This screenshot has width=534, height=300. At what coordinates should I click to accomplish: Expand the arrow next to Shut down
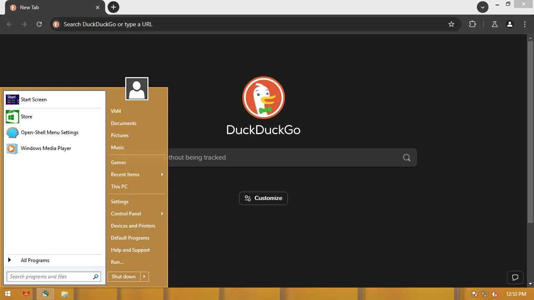click(144, 277)
